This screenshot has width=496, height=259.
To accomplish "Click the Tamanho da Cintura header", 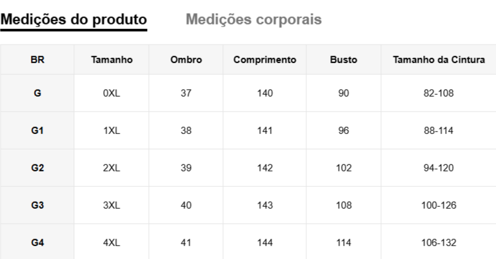I will pyautogui.click(x=439, y=60).
